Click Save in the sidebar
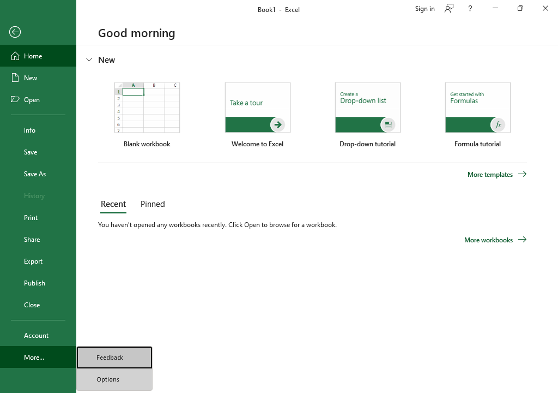This screenshot has height=393, width=558. click(x=38, y=152)
